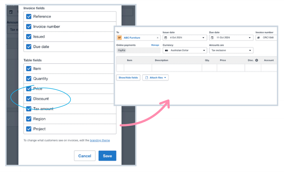Toggle the Issued checkbox

(x=29, y=36)
